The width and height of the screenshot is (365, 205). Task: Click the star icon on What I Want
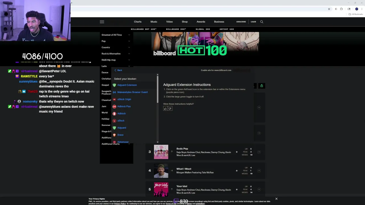click(237, 171)
